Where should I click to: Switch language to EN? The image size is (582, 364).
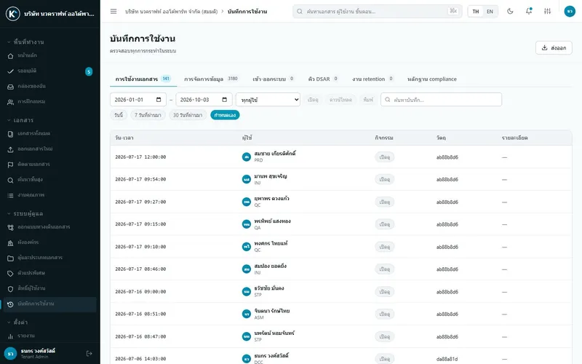[x=490, y=12]
